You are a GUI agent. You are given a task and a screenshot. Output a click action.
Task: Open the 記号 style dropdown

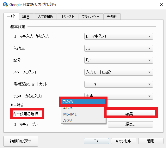(x=119, y=60)
